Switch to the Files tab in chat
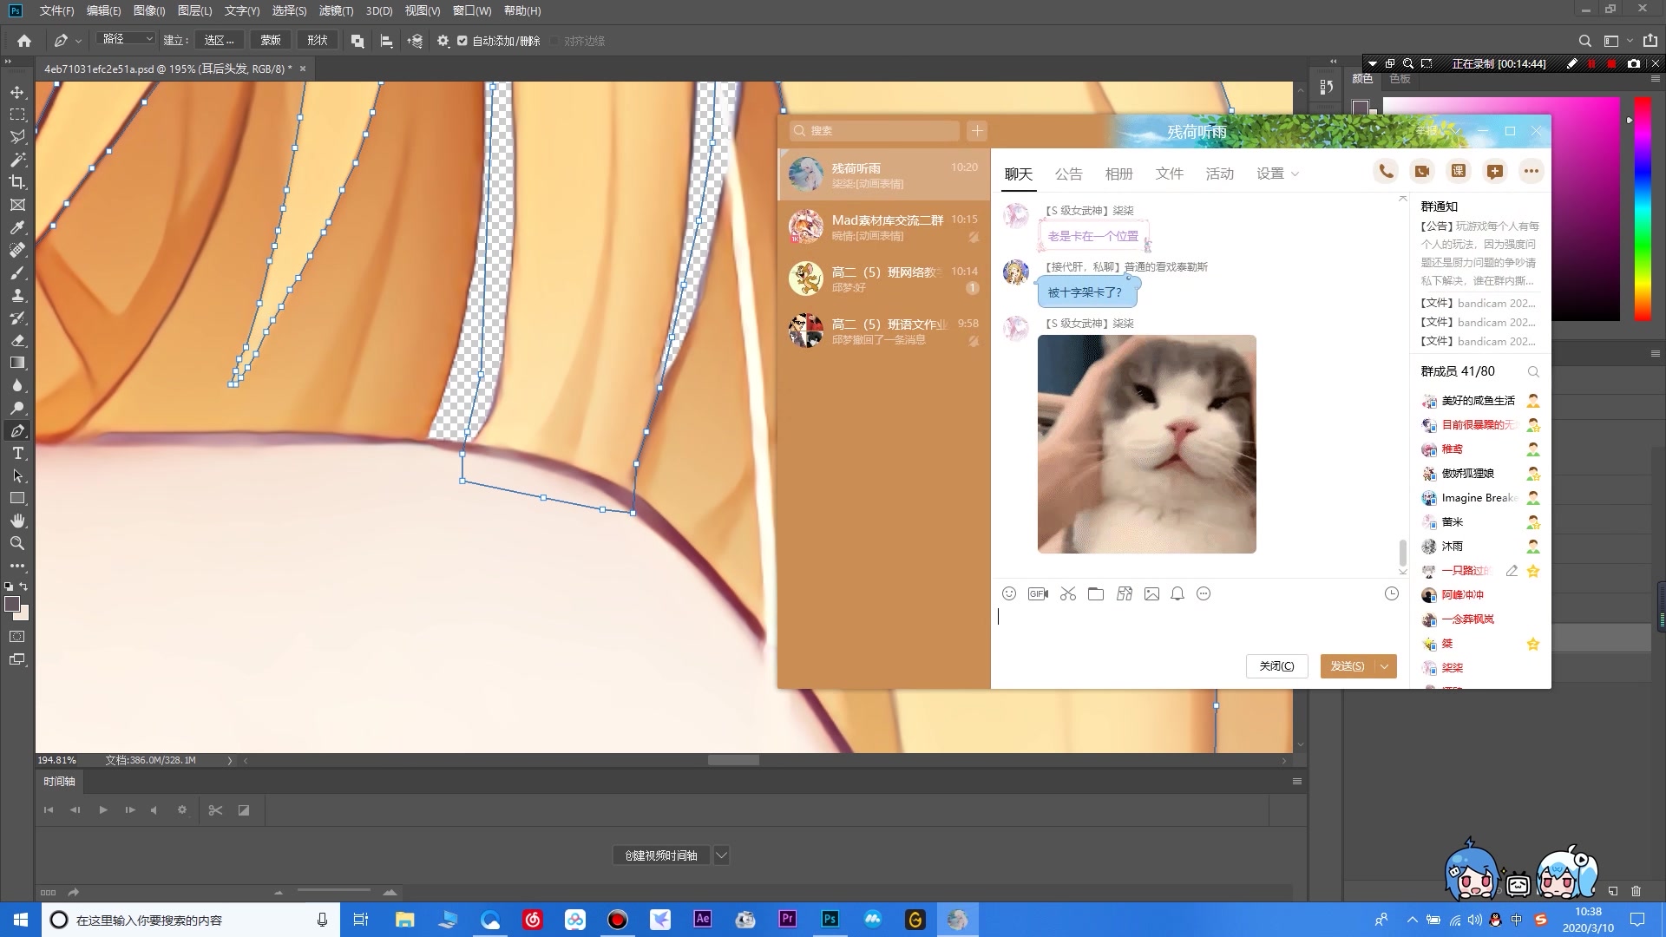 click(1169, 174)
